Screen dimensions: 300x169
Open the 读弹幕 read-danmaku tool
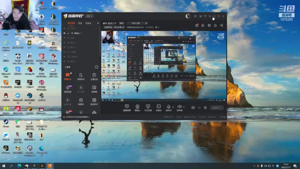(x=94, y=89)
